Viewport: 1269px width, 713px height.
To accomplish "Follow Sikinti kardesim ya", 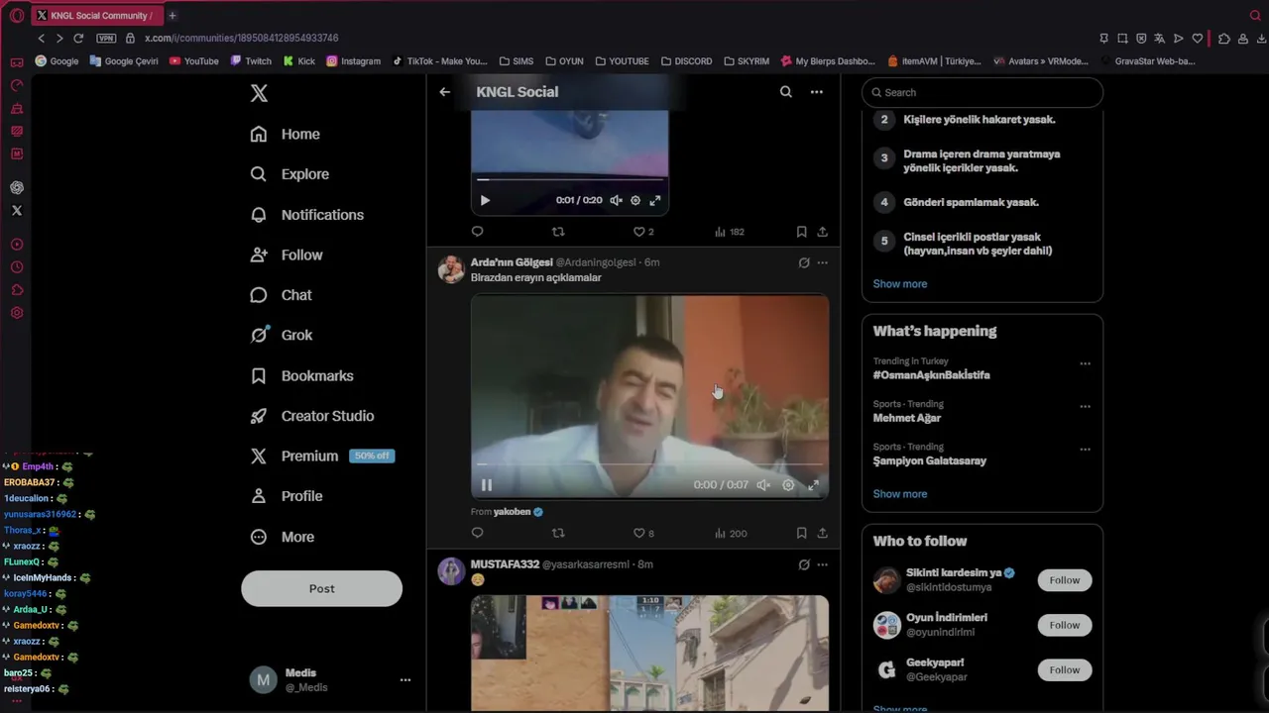I will (x=1064, y=580).
